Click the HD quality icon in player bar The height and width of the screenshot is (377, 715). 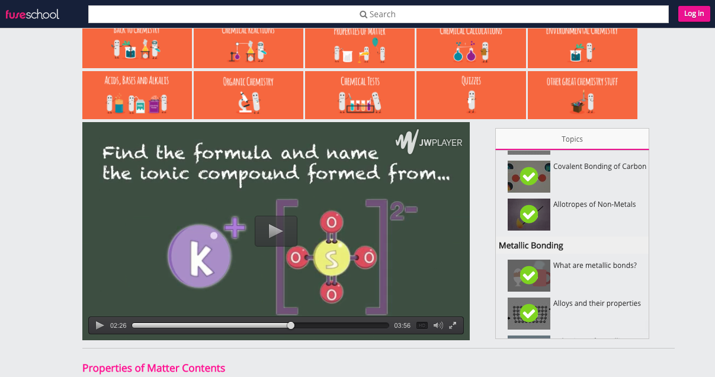pos(422,325)
